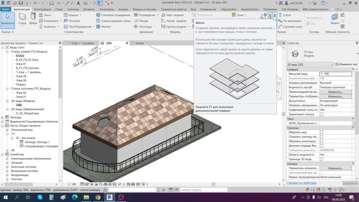The height and width of the screenshot is (202, 359).
Task: Click the Потолок ceiling tool
Action: coord(72,21)
